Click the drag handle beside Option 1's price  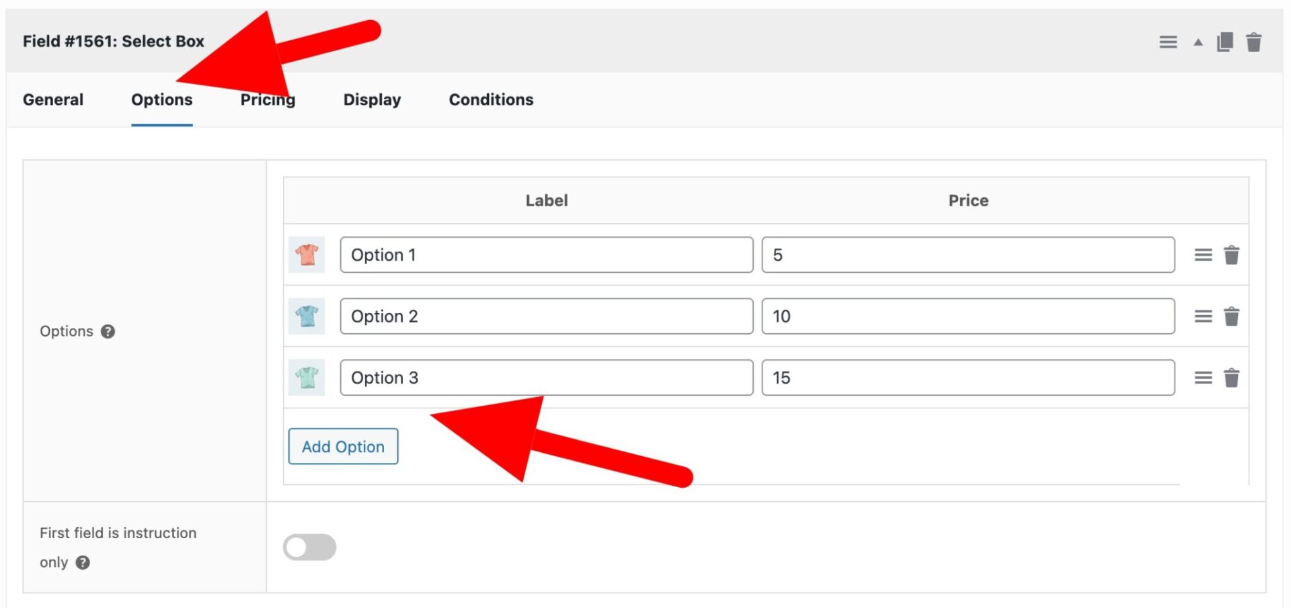[1203, 255]
